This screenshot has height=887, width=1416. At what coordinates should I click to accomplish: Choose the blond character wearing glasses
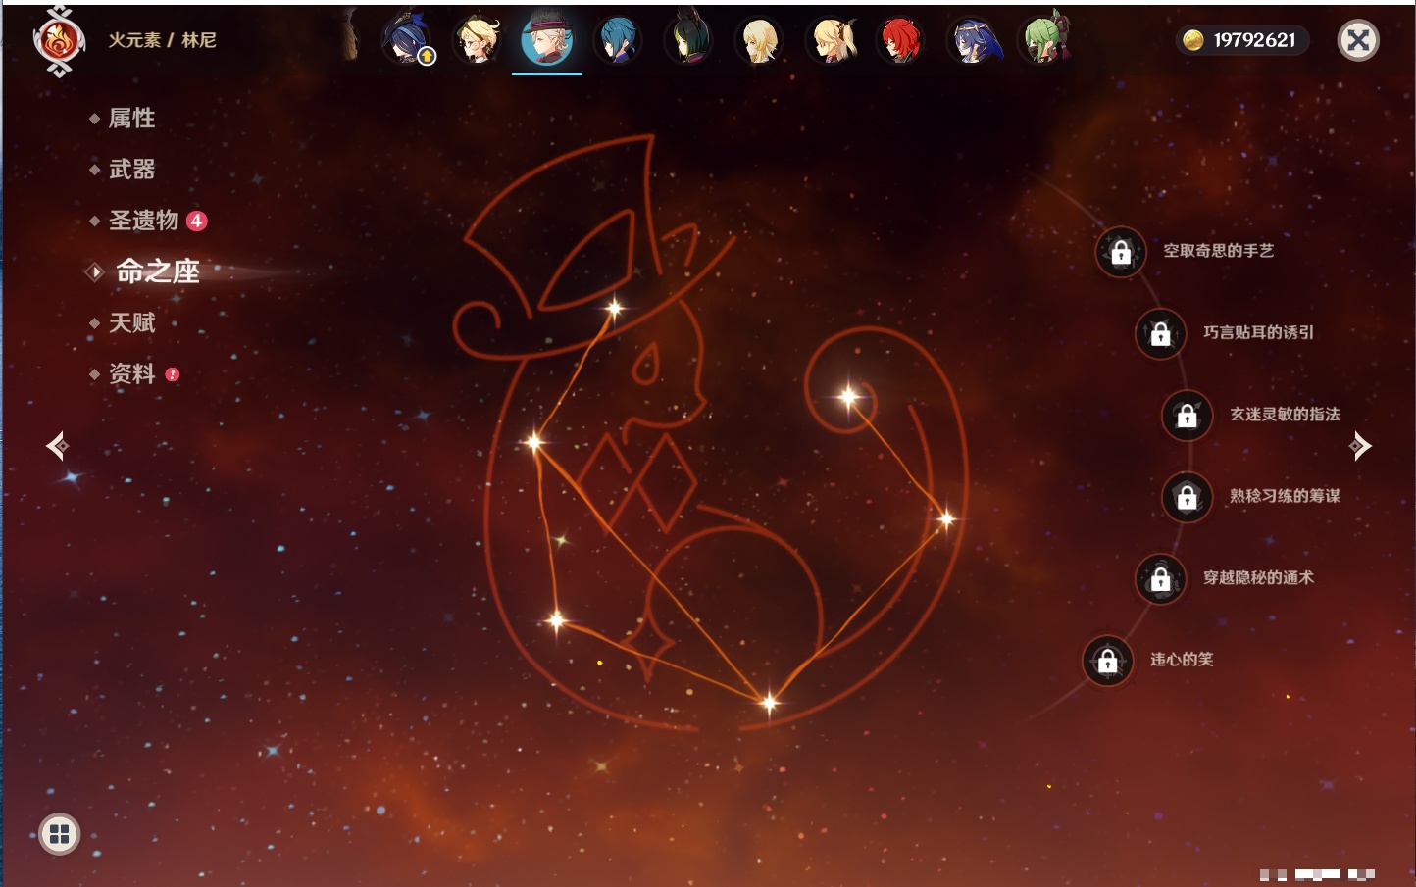click(478, 40)
